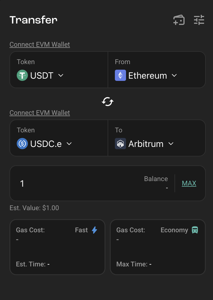Screen dimensions: 213x300
Task: Click the lower Connect EVM Wallet link
Action: (x=40, y=113)
